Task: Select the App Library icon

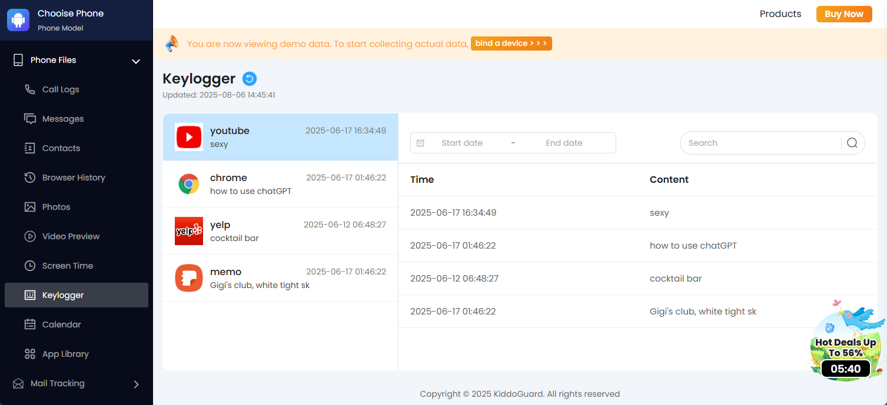Action: point(29,353)
